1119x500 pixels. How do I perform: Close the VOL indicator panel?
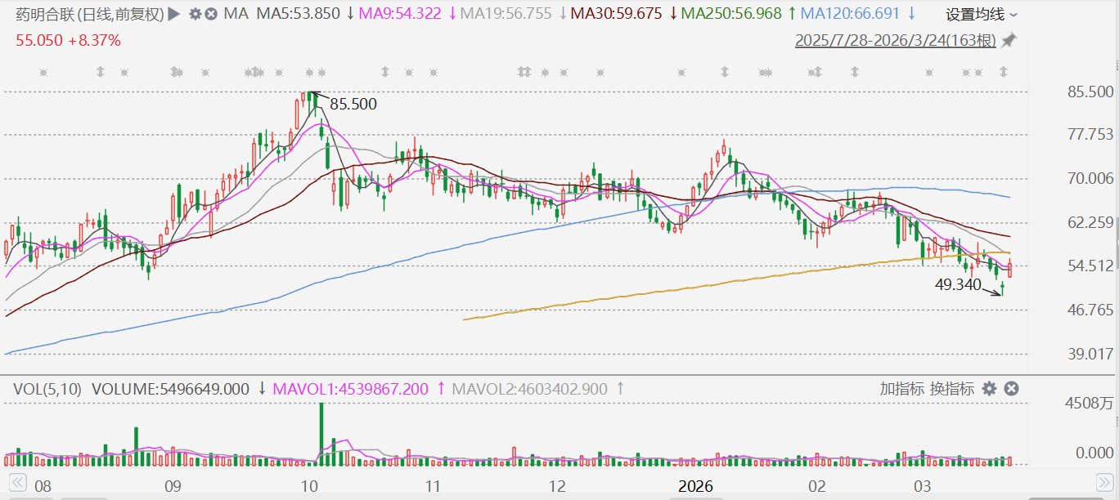(1011, 389)
